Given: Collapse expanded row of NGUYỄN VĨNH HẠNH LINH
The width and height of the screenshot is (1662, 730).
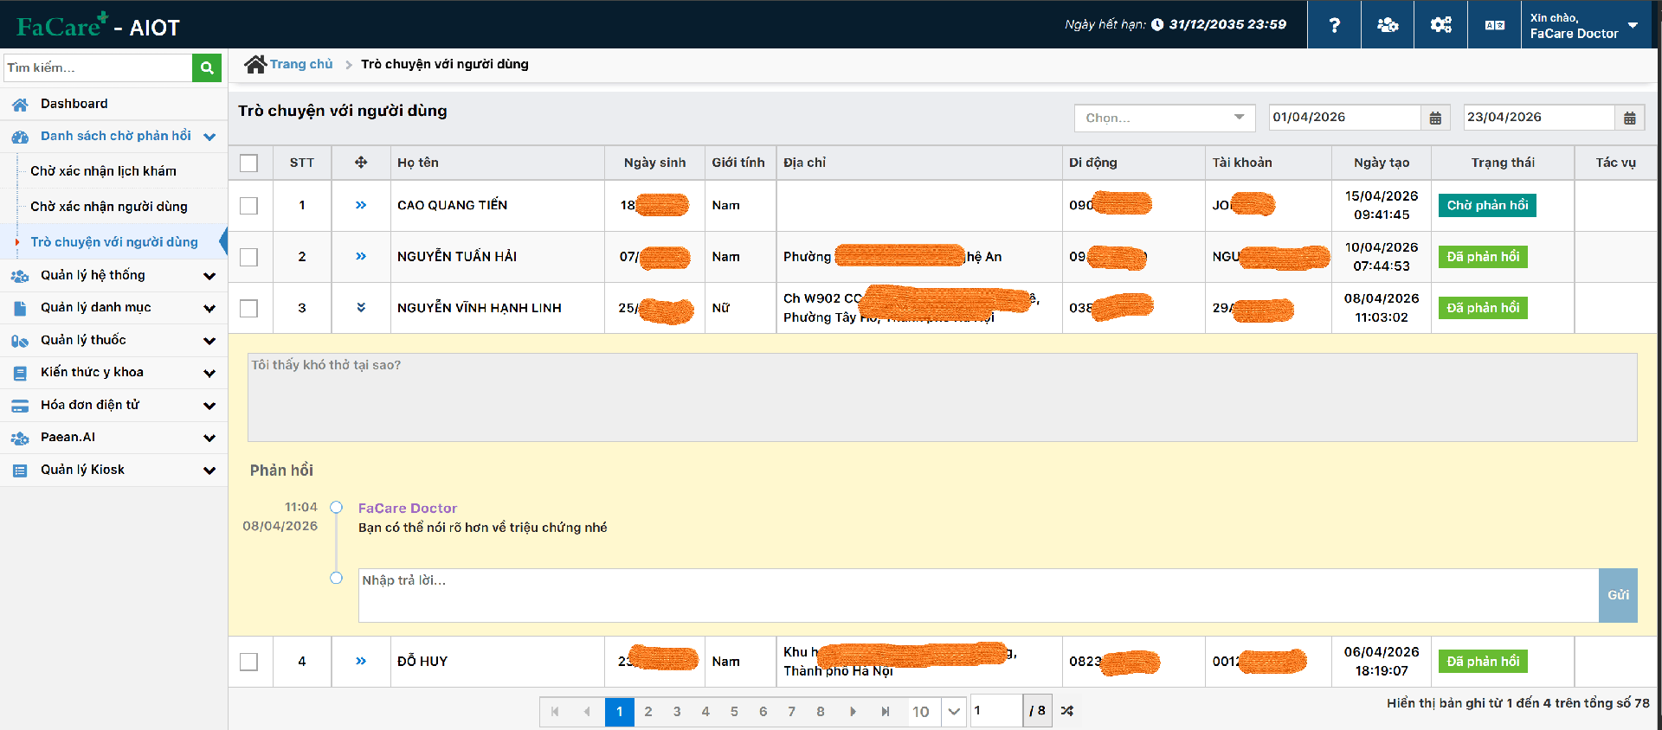Looking at the screenshot, I should click(x=361, y=307).
